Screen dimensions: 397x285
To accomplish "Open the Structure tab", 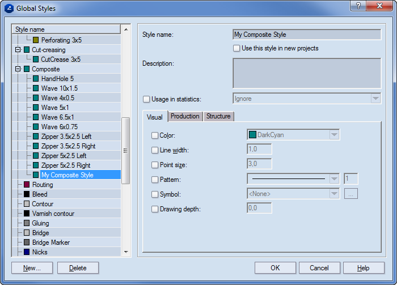I will pyautogui.click(x=218, y=116).
